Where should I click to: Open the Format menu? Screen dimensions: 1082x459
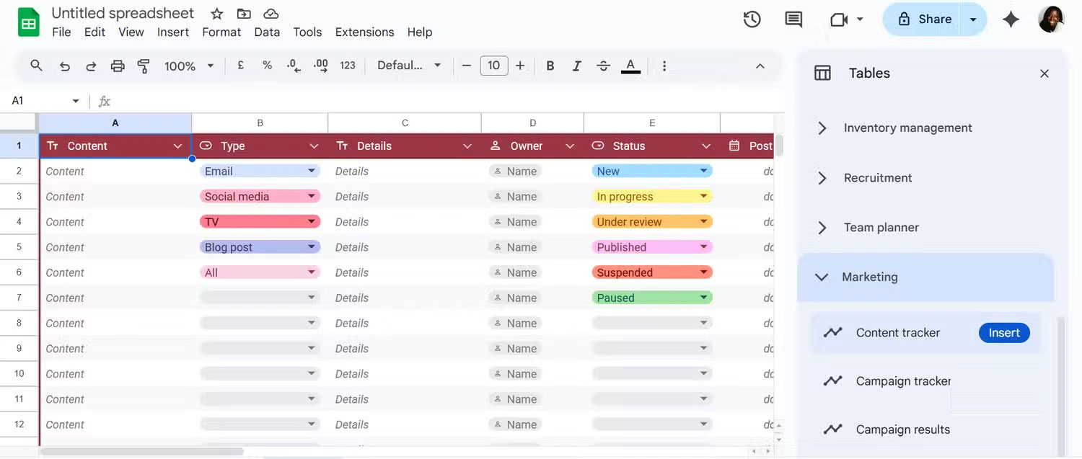[x=221, y=32]
